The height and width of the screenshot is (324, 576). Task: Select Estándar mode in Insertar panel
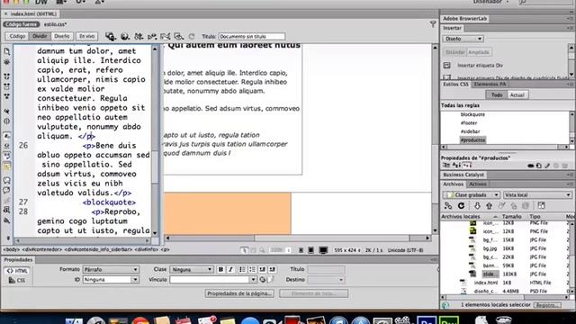455,52
